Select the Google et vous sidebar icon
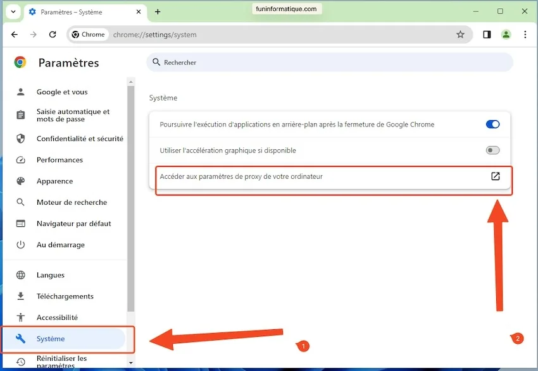The image size is (538, 371). click(21, 92)
